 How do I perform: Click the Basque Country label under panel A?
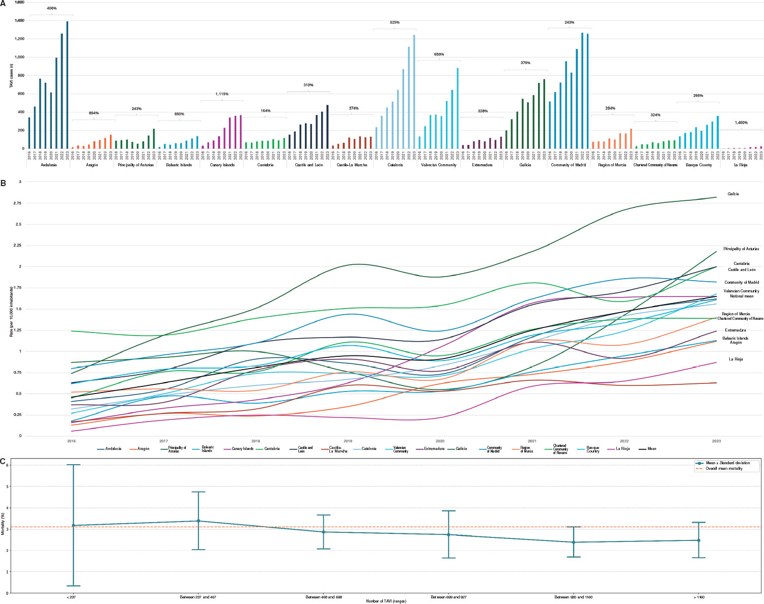[x=698, y=165]
